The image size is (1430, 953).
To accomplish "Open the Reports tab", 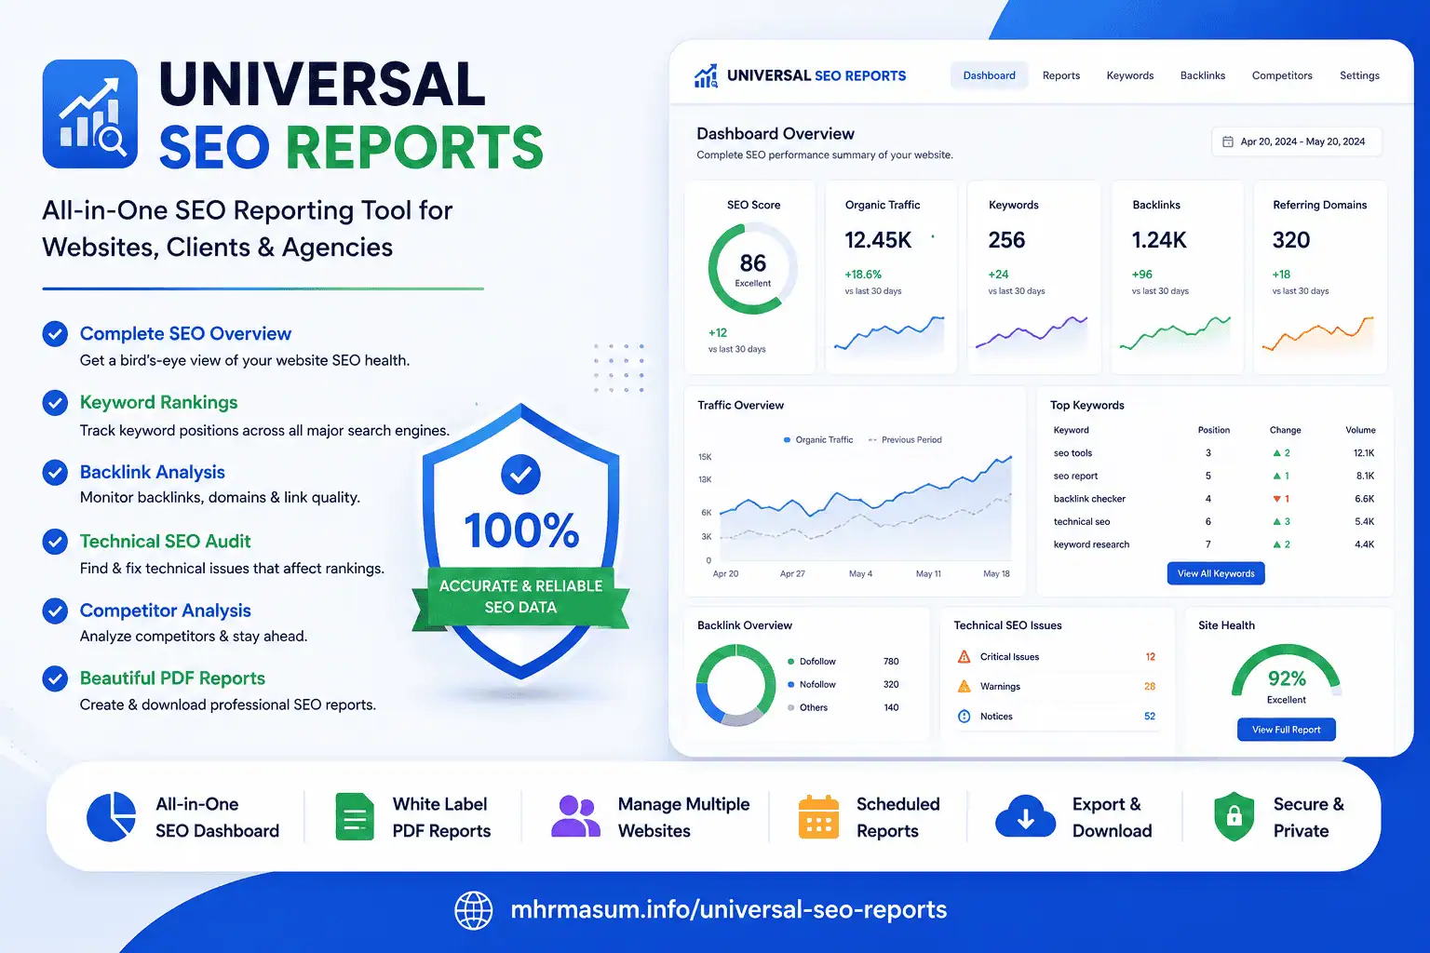I will [x=1061, y=75].
